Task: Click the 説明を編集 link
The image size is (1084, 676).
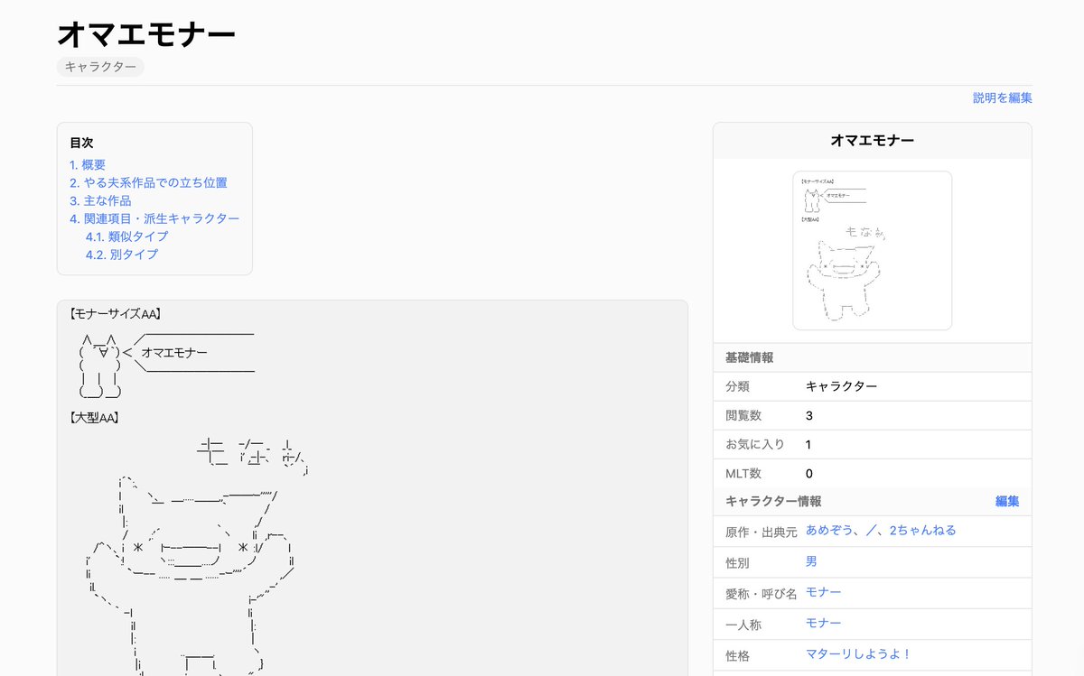Action: click(x=1002, y=97)
